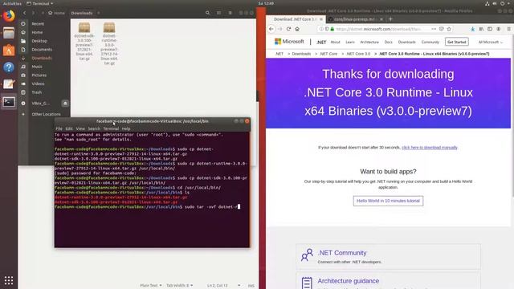The height and width of the screenshot is (289, 514).
Task: Switch to core/linux-prereqs.md tab
Action: tap(354, 19)
